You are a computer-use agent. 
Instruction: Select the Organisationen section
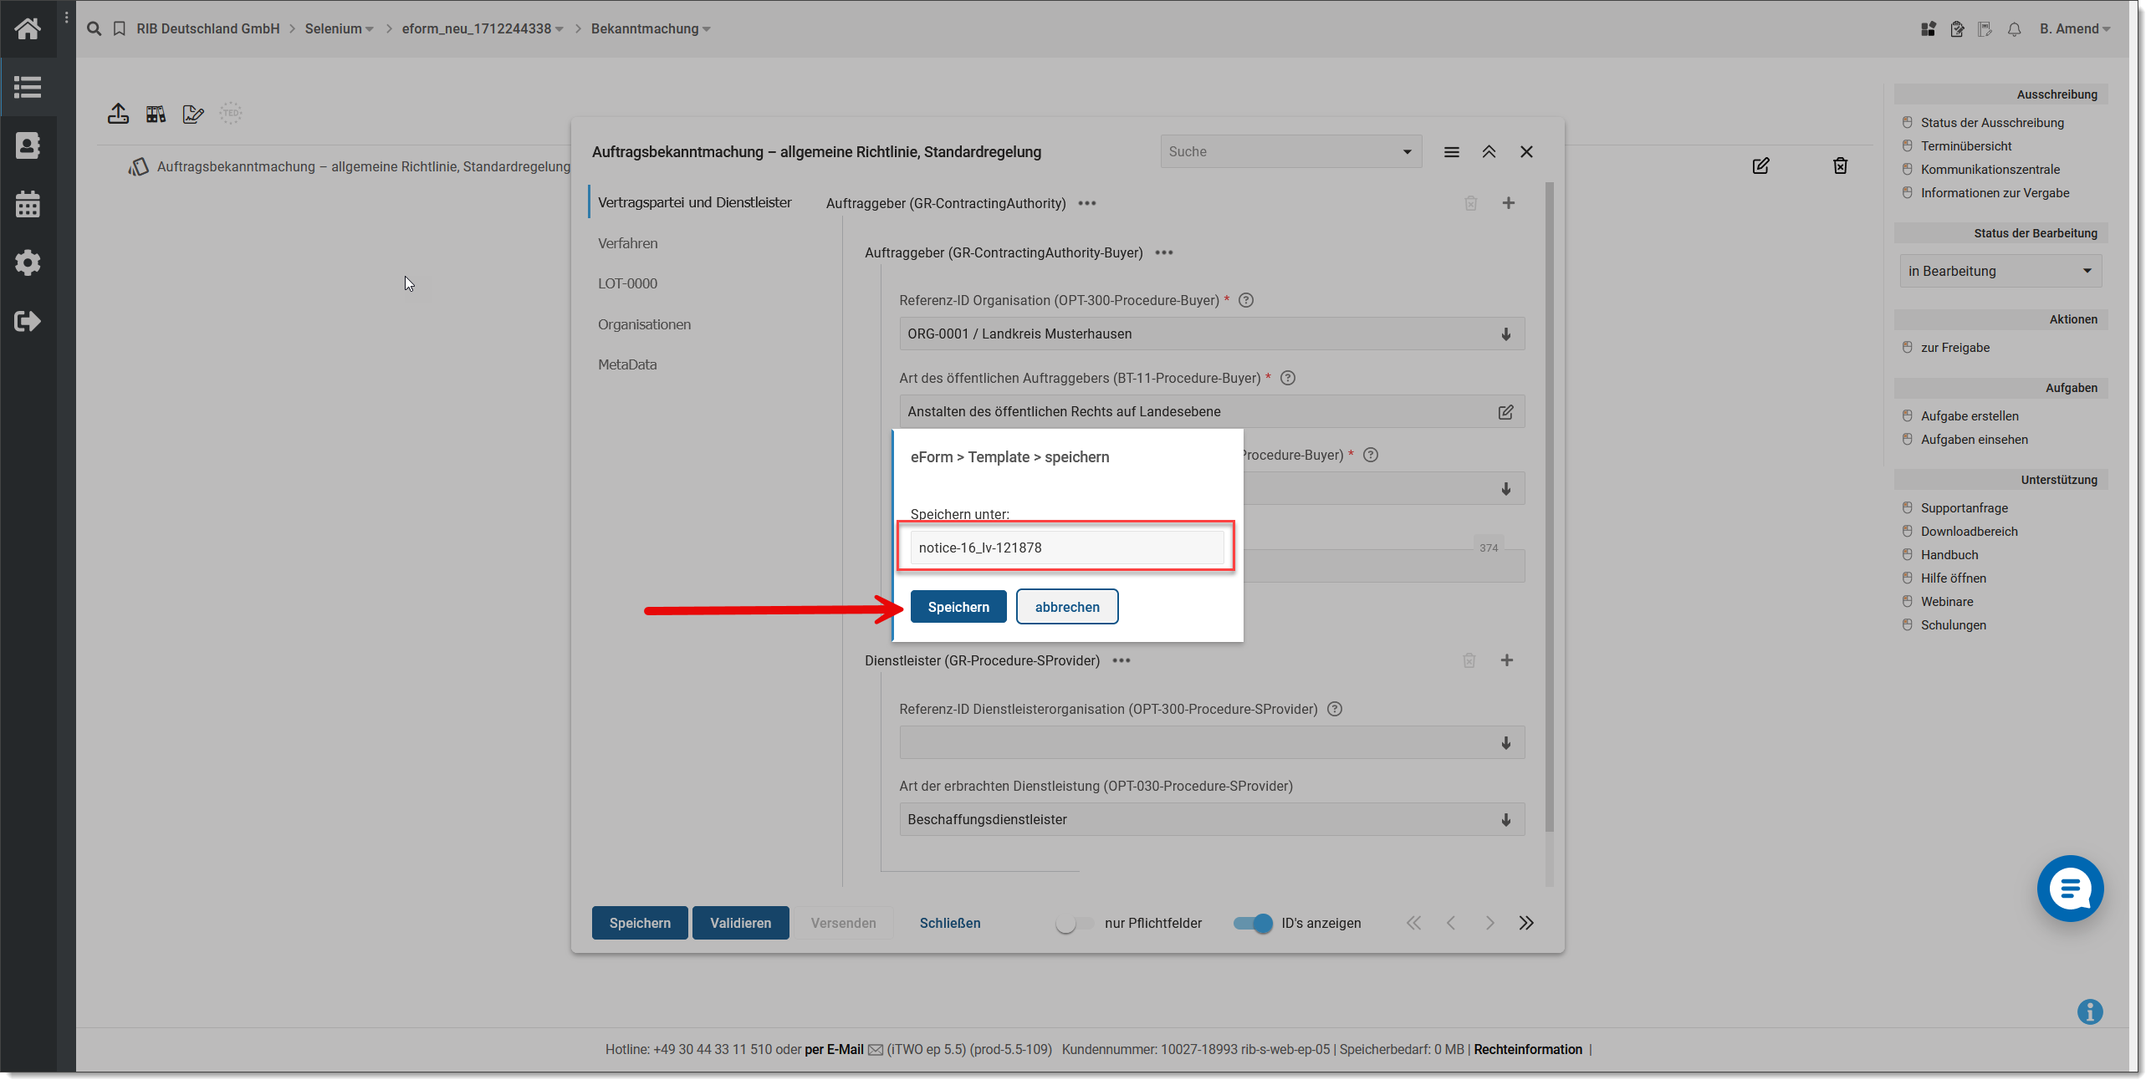coord(644,324)
